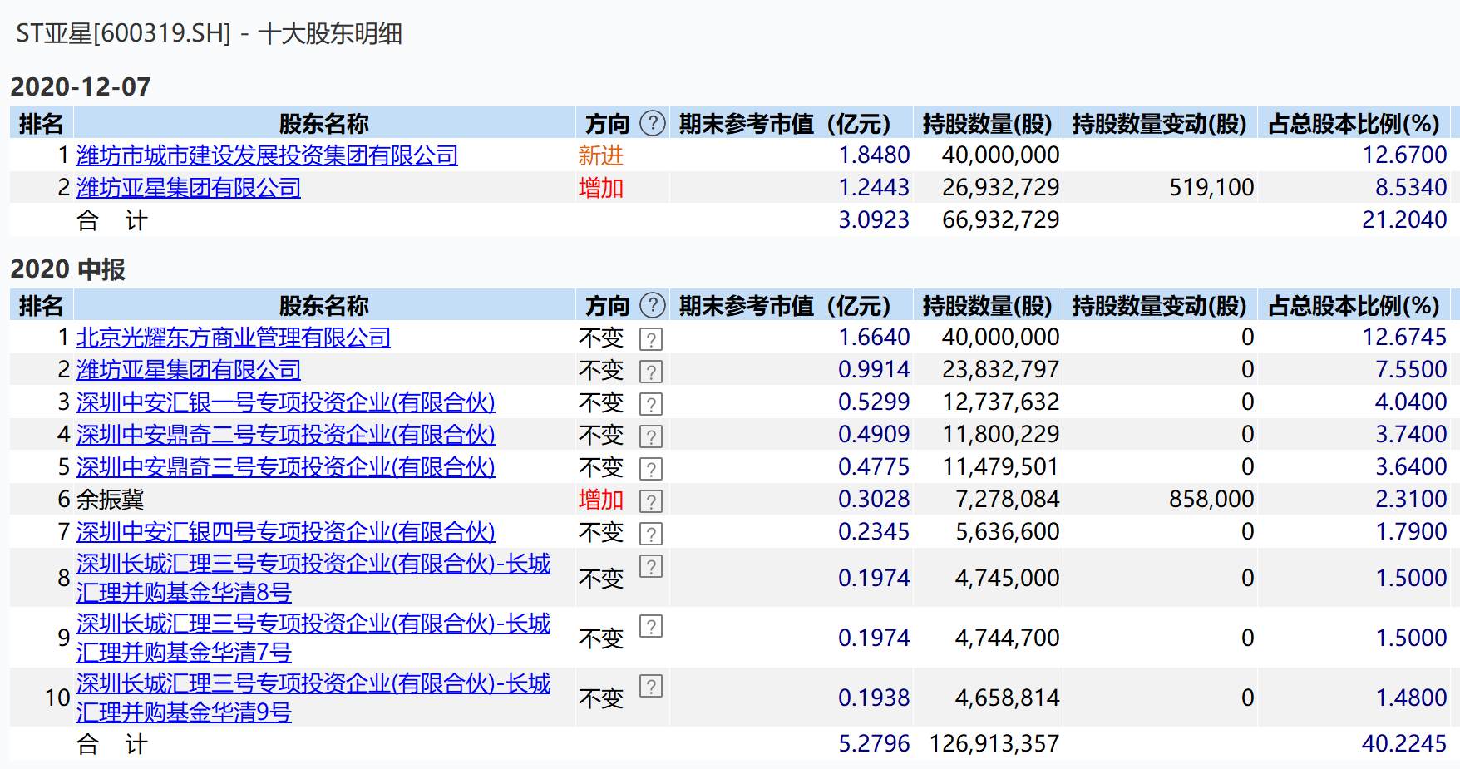Screen dimensions: 1460x769
Task: Open 潍坊亚星集团有限公司 link in 2020-12-07 table
Action: tap(189, 188)
